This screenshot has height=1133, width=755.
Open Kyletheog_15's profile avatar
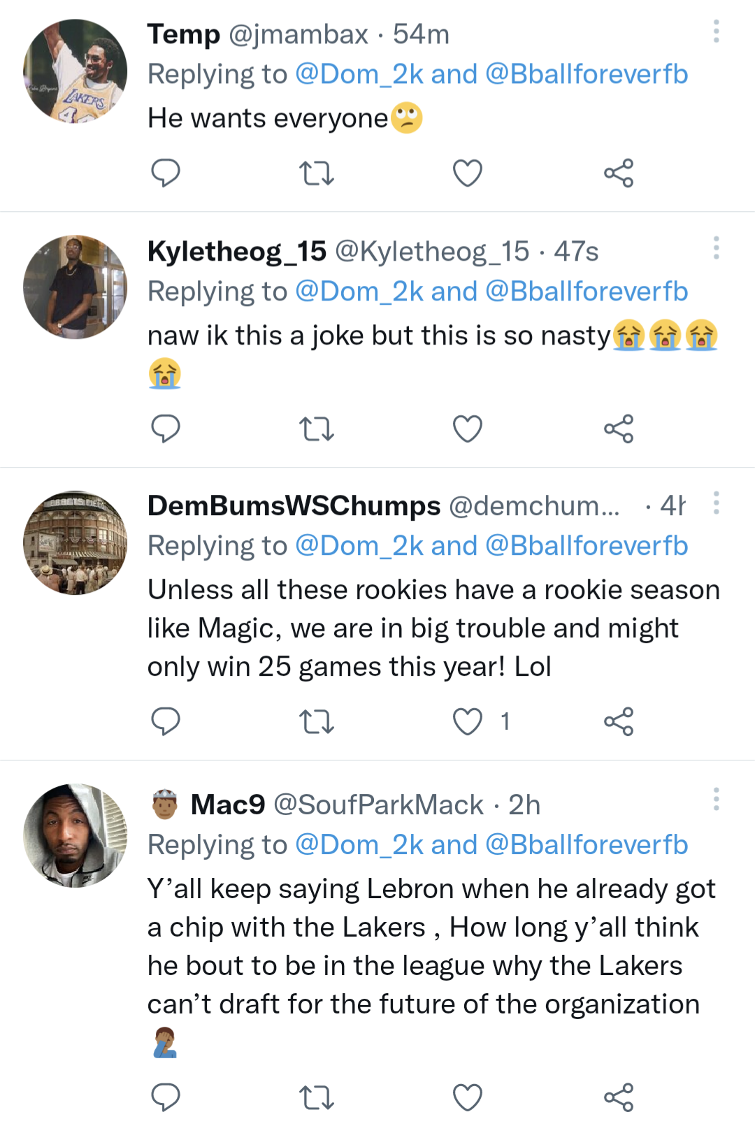coord(75,287)
